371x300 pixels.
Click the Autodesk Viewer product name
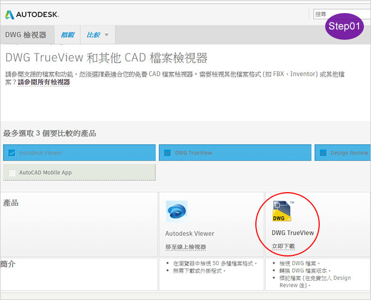pos(189,234)
